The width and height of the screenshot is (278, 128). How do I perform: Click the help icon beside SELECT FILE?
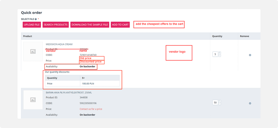36,19
